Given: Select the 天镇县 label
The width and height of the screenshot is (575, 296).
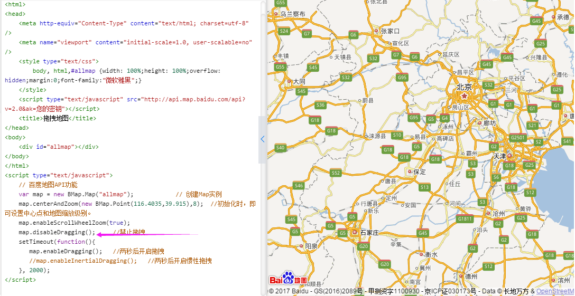Looking at the screenshot, I should pyautogui.click(x=342, y=57).
